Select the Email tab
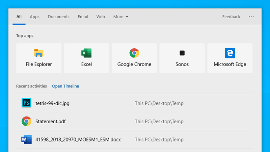 pyautogui.click(x=83, y=17)
